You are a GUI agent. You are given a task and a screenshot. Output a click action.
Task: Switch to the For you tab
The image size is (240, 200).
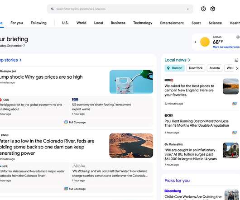(x=17, y=23)
